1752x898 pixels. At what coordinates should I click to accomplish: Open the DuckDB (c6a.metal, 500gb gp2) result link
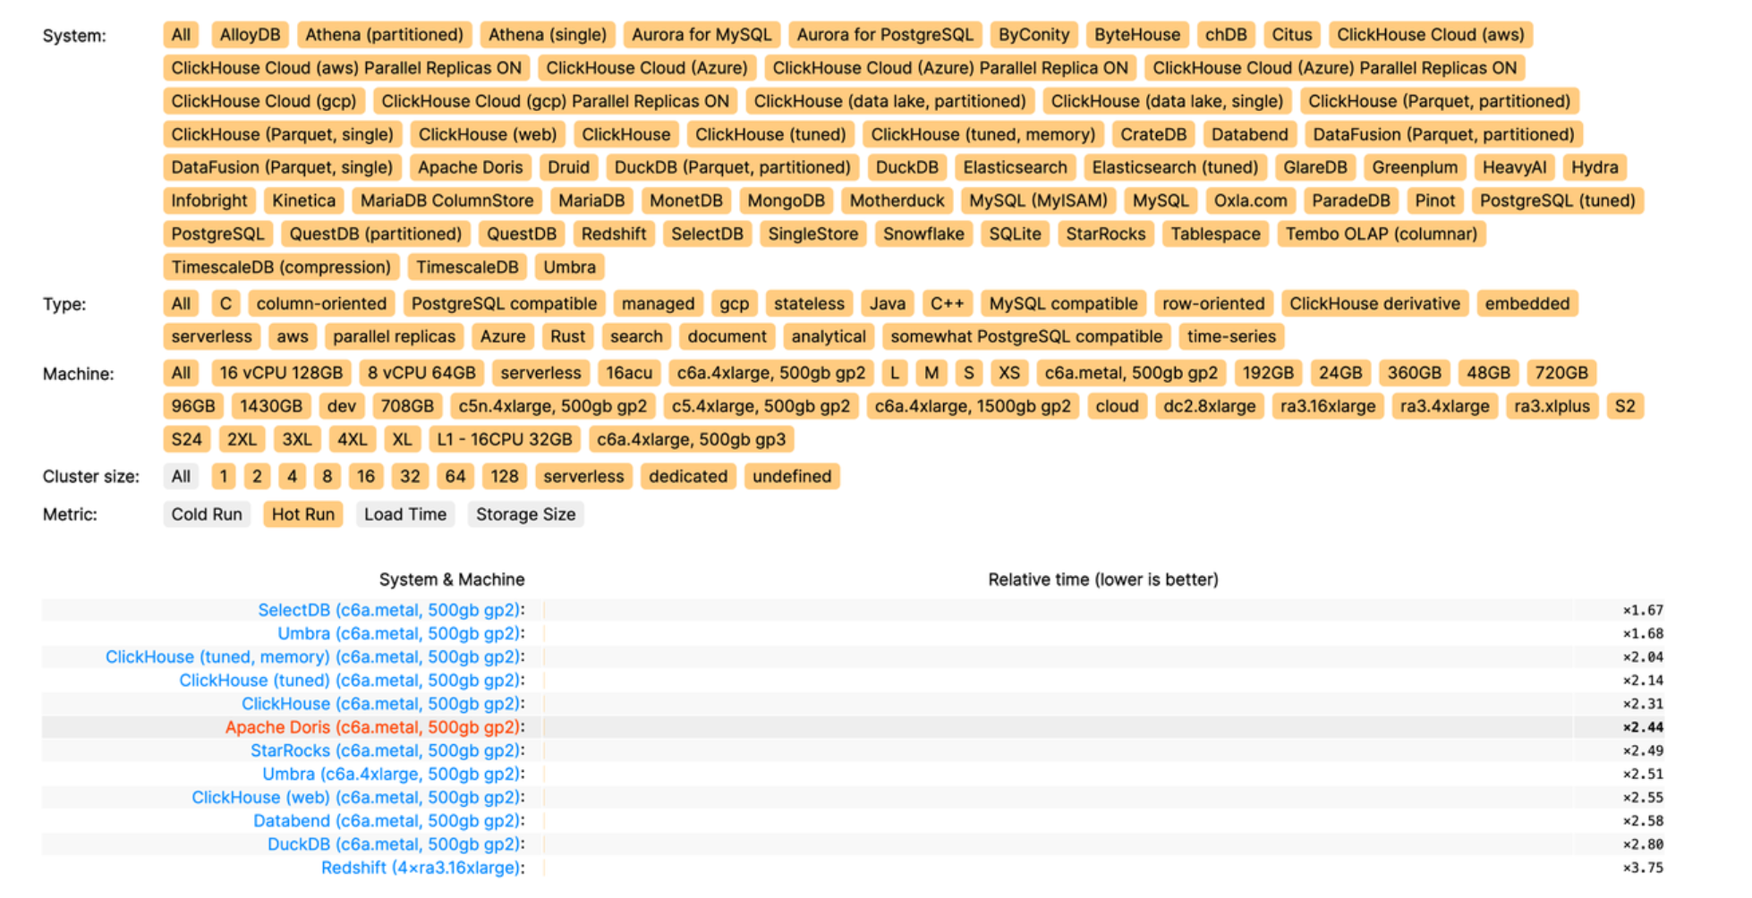tap(394, 844)
